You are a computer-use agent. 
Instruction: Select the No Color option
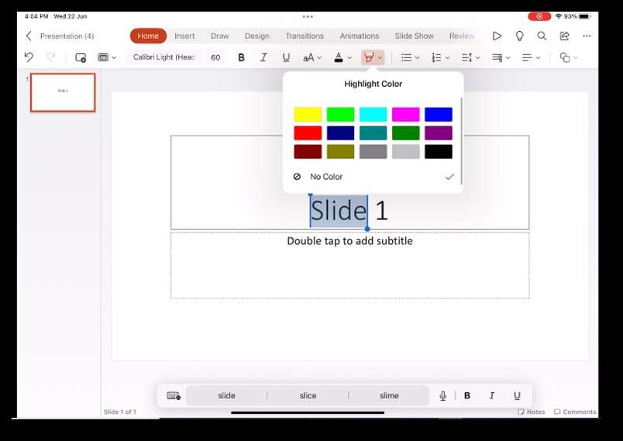click(326, 177)
